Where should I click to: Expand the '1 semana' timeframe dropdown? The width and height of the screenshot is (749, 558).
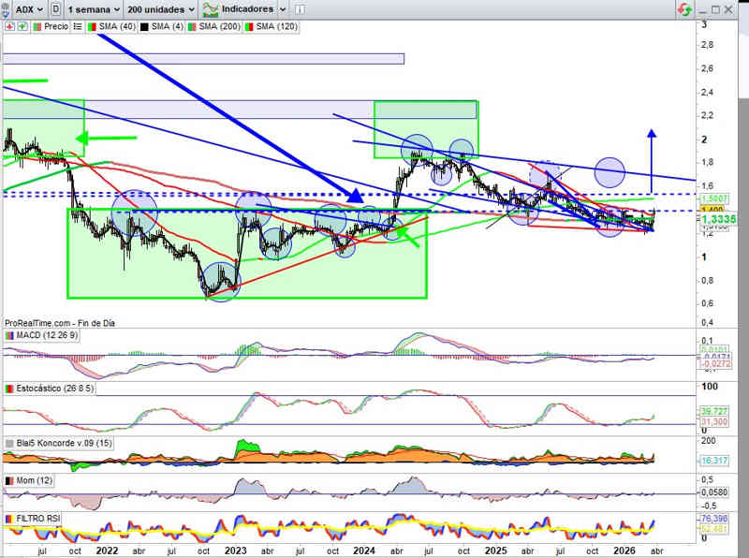point(96,8)
